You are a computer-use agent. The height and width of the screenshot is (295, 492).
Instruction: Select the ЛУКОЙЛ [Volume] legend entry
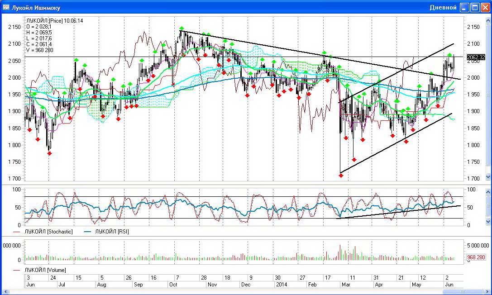pos(39,270)
